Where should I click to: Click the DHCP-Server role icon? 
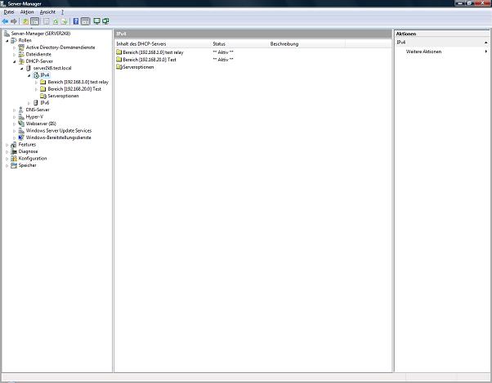coord(21,61)
